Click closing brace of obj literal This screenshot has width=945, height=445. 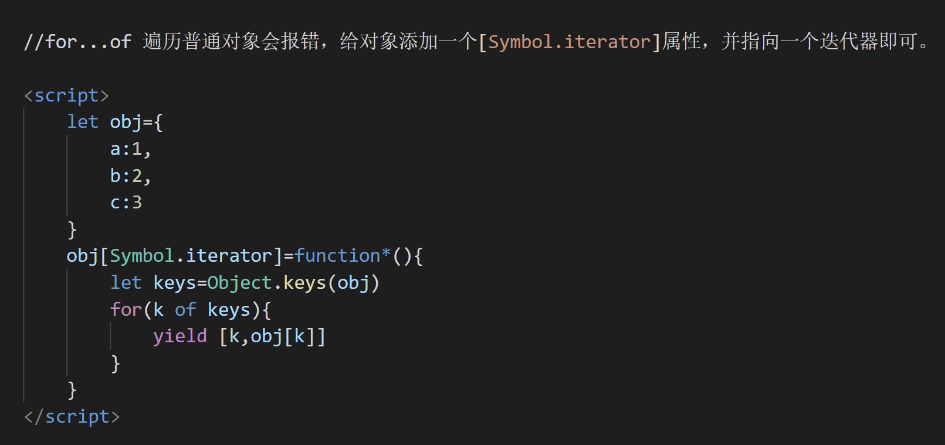point(72,230)
